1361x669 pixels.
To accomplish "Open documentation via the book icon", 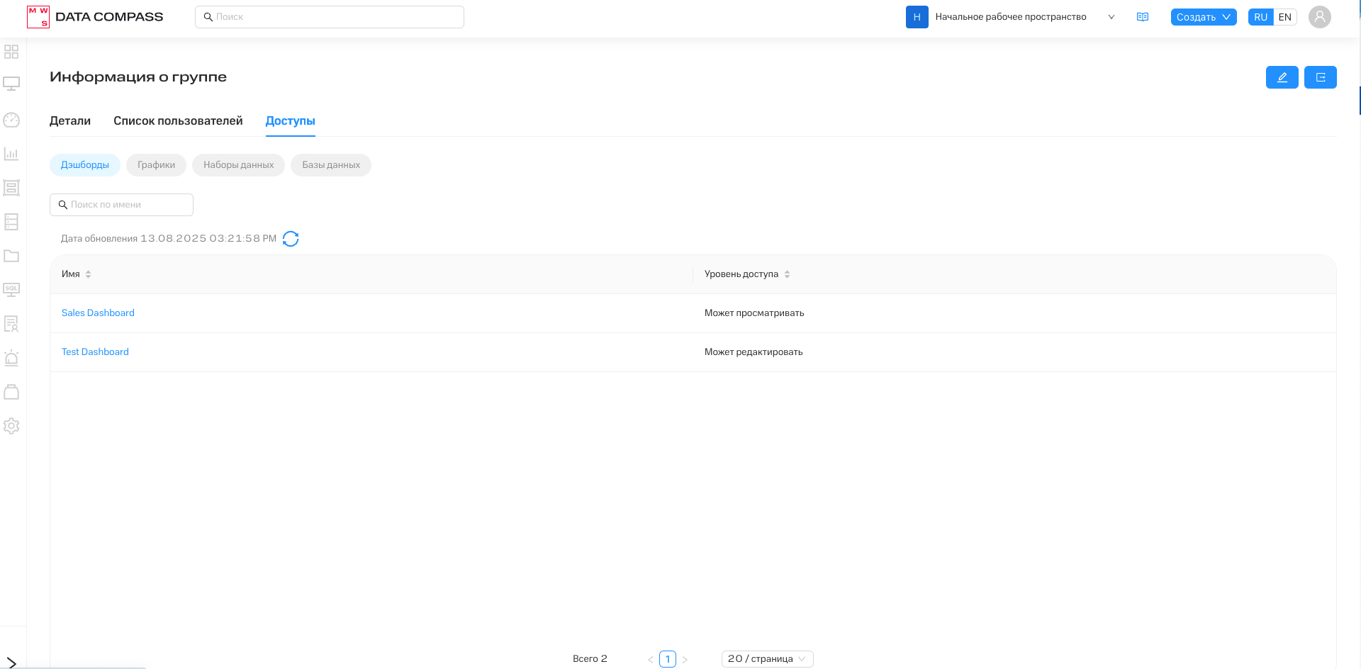I will 1142,17.
